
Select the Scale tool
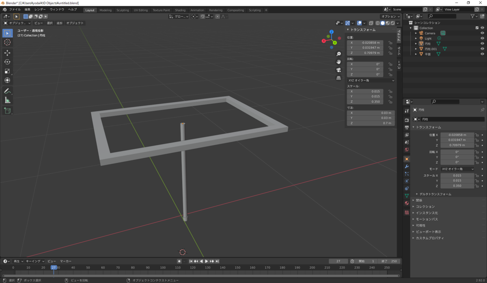click(x=7, y=71)
